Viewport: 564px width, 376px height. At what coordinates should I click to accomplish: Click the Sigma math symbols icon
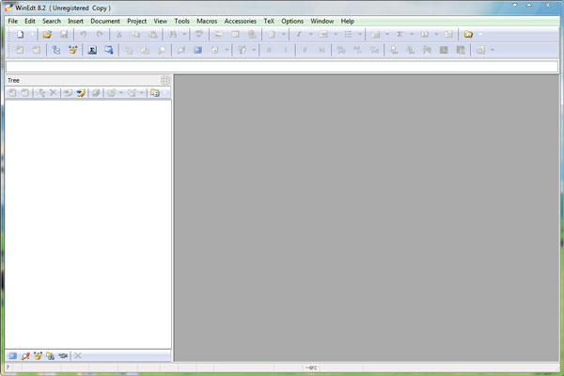point(399,34)
